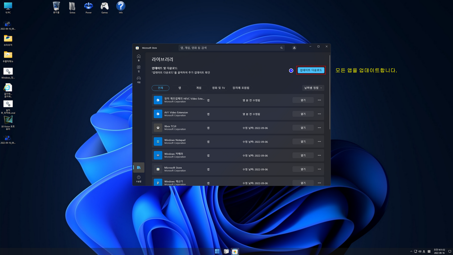Open the Apps section in Store sidebar
The image size is (453, 255).
pyautogui.click(x=139, y=69)
